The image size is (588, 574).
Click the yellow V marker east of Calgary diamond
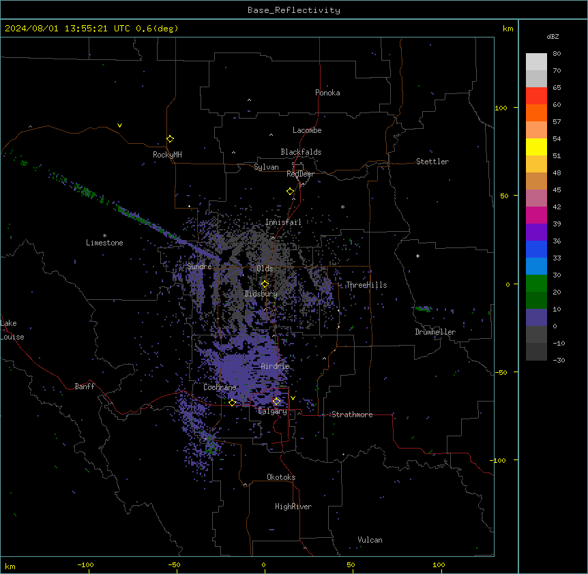(293, 398)
